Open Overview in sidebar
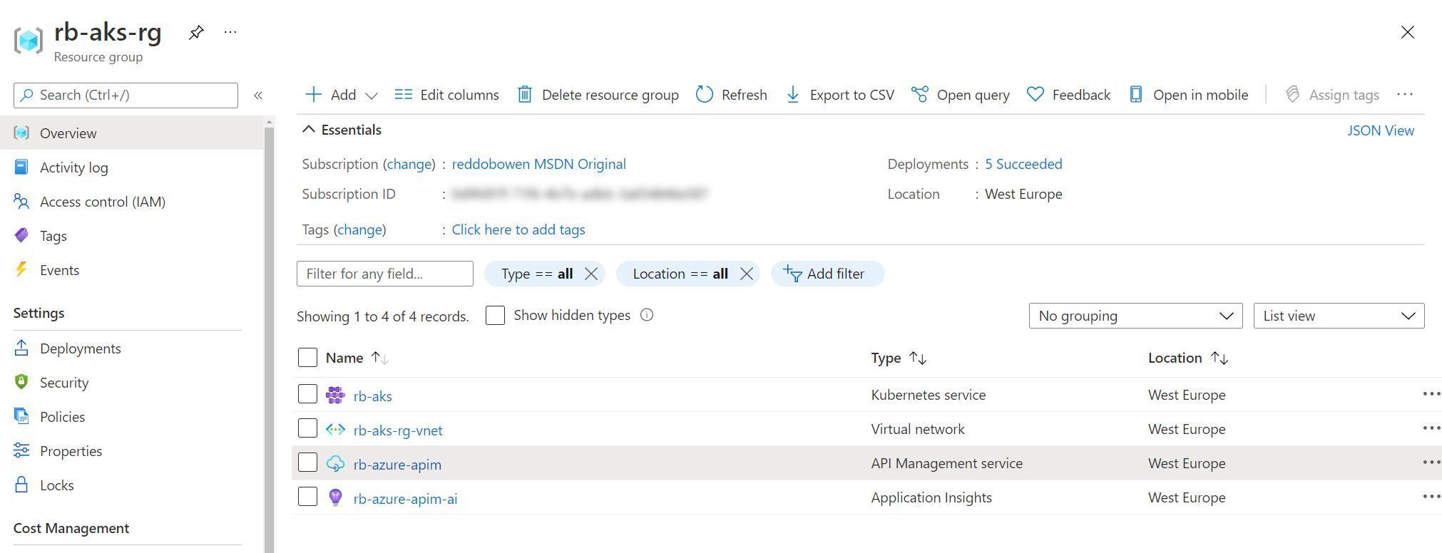Viewport: 1442px width, 553px height. pyautogui.click(x=131, y=133)
